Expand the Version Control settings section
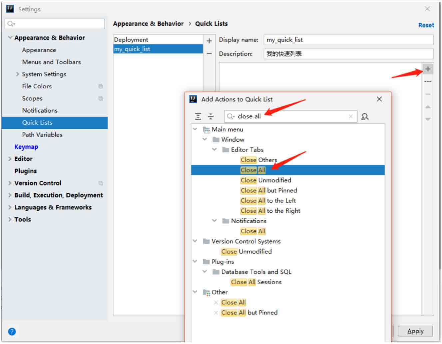 pos(10,183)
